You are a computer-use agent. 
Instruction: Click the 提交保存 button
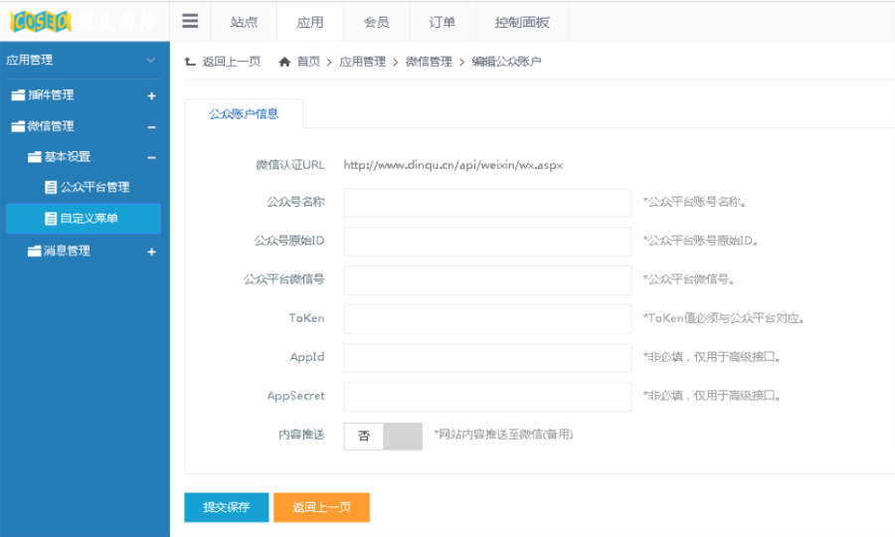(227, 507)
